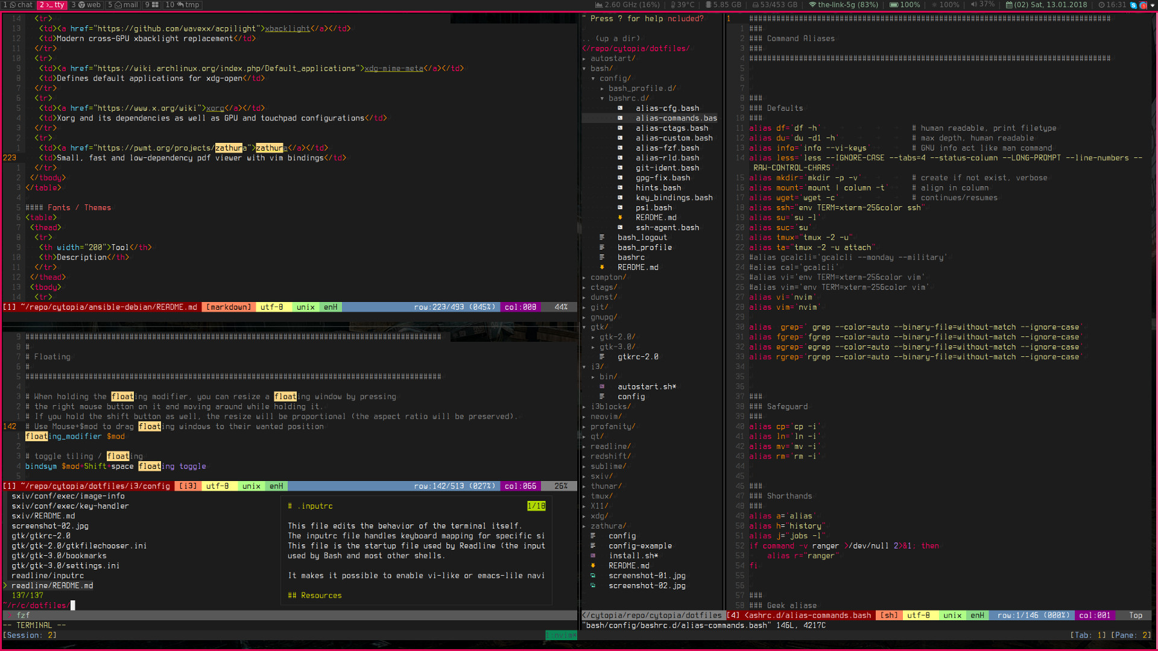Switch to workspace 1 chat

pos(17,5)
